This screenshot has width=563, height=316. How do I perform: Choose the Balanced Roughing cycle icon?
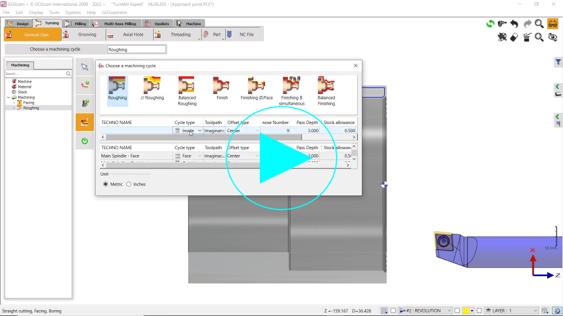coord(187,87)
